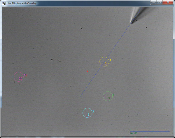Click the yellow label '1' beside circle

[110, 60]
